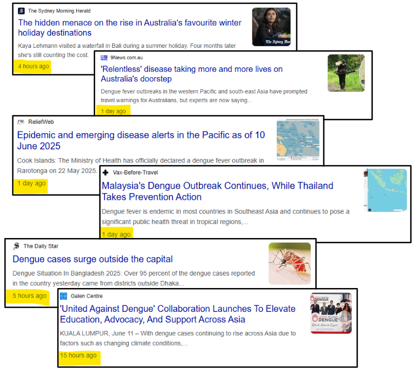Click the mosquito close-up thumbnail
The width and height of the screenshot is (417, 369).
click(x=289, y=263)
